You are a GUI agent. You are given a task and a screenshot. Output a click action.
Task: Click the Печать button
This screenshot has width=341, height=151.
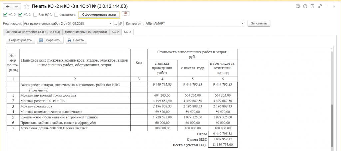[76, 40]
